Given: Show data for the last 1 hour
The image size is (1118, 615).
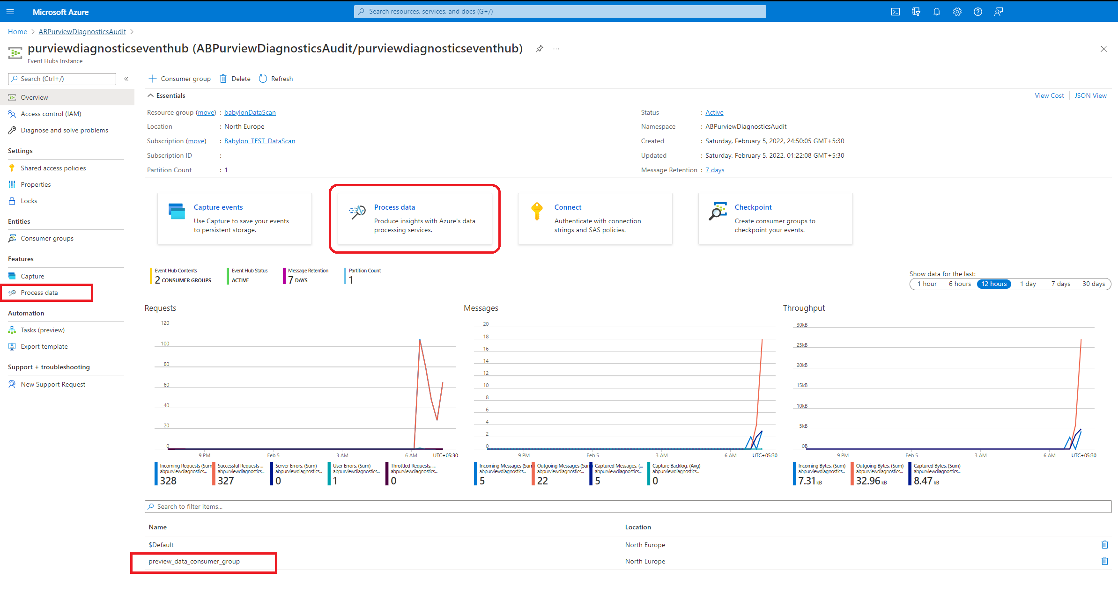Looking at the screenshot, I should click(x=927, y=284).
